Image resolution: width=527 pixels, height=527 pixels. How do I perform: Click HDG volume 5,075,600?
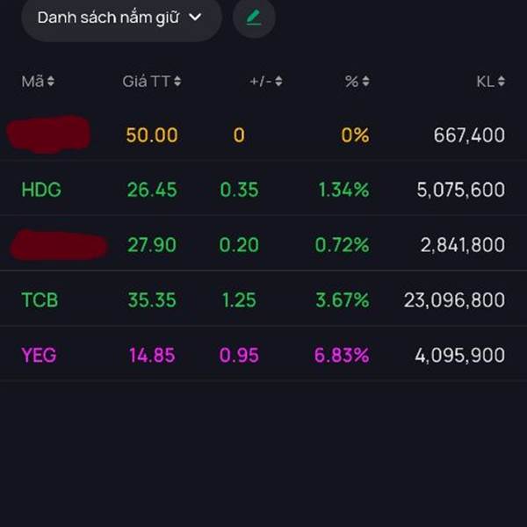point(461,190)
